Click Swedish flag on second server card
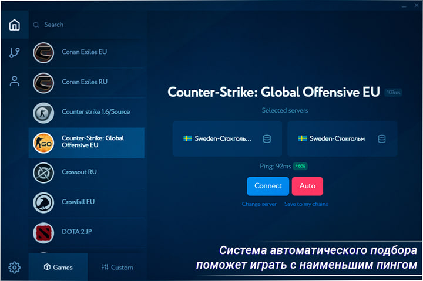Viewport: 423px width, 281px height. pos(303,138)
